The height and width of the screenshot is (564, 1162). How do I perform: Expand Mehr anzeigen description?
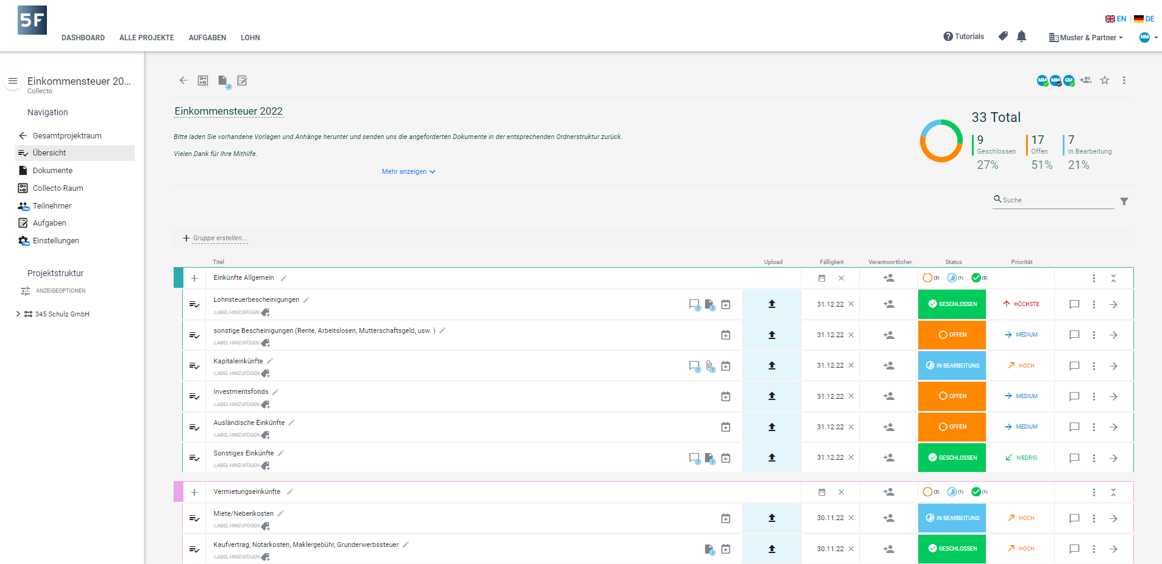[x=409, y=172]
